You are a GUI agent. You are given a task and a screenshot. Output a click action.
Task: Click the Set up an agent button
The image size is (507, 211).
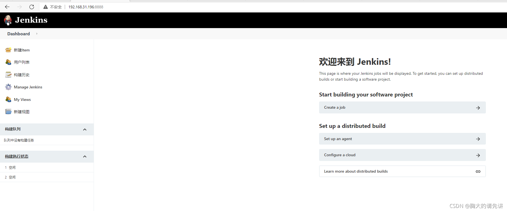[402, 139]
